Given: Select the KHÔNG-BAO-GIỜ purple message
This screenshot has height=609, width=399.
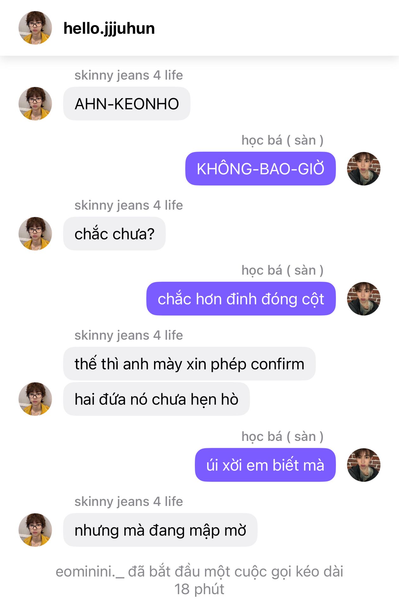Looking at the screenshot, I should 261,169.
